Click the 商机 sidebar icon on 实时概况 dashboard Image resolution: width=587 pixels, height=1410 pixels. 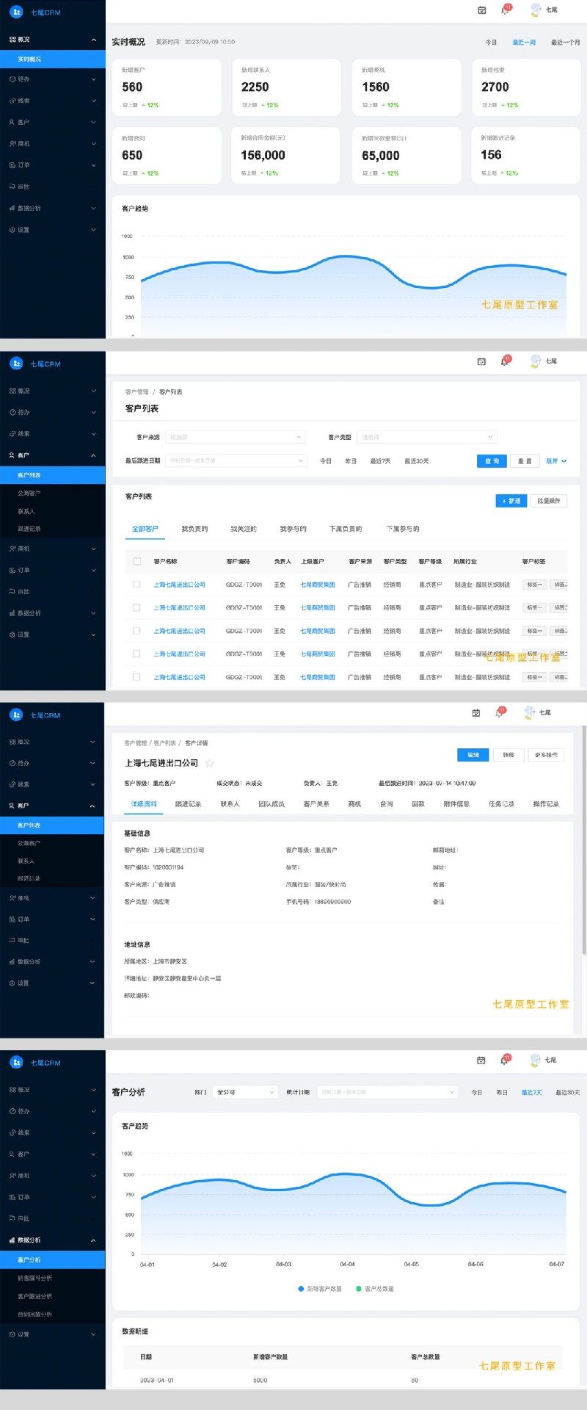[12, 144]
